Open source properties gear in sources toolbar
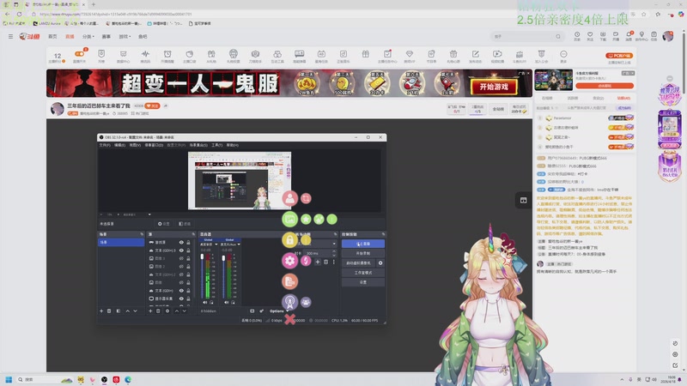 tap(167, 311)
